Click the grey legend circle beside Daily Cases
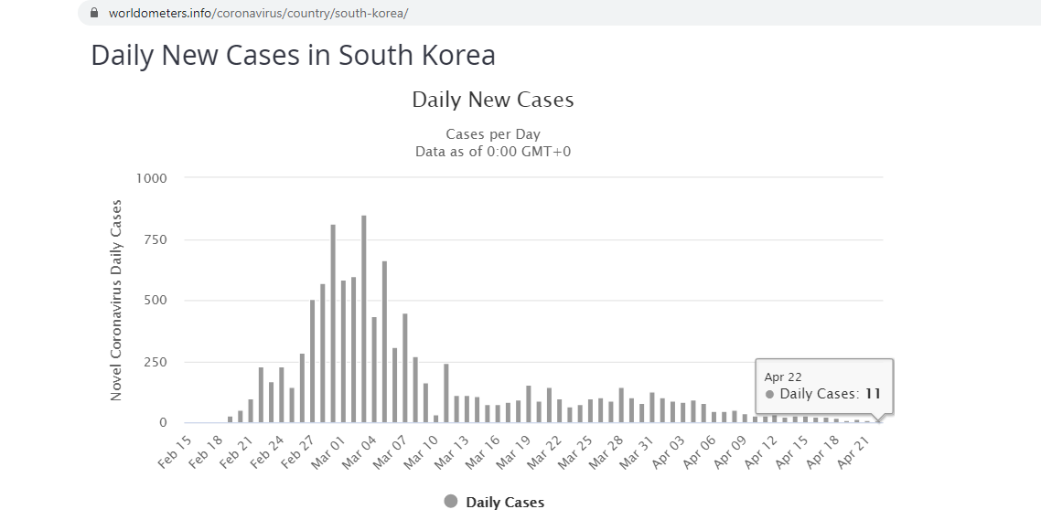The image size is (1041, 520). 451,502
